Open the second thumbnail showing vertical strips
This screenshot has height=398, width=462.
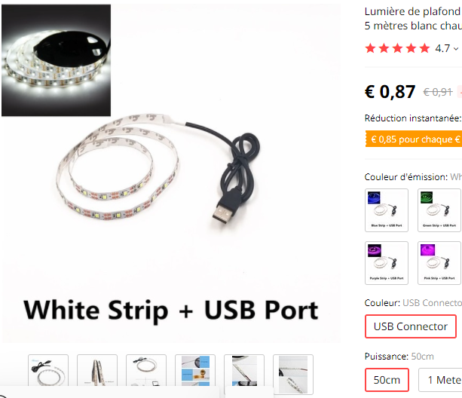pos(97,371)
